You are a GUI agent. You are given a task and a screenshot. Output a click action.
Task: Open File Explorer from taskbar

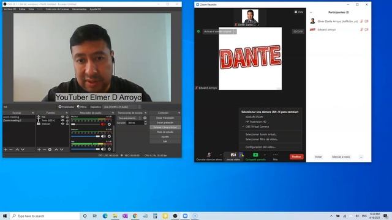point(115,216)
